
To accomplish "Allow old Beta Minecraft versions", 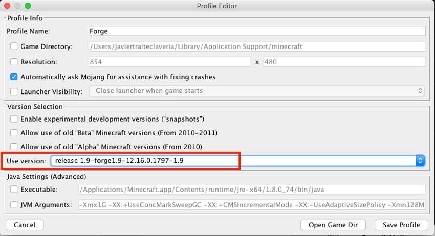I will pyautogui.click(x=14, y=133).
